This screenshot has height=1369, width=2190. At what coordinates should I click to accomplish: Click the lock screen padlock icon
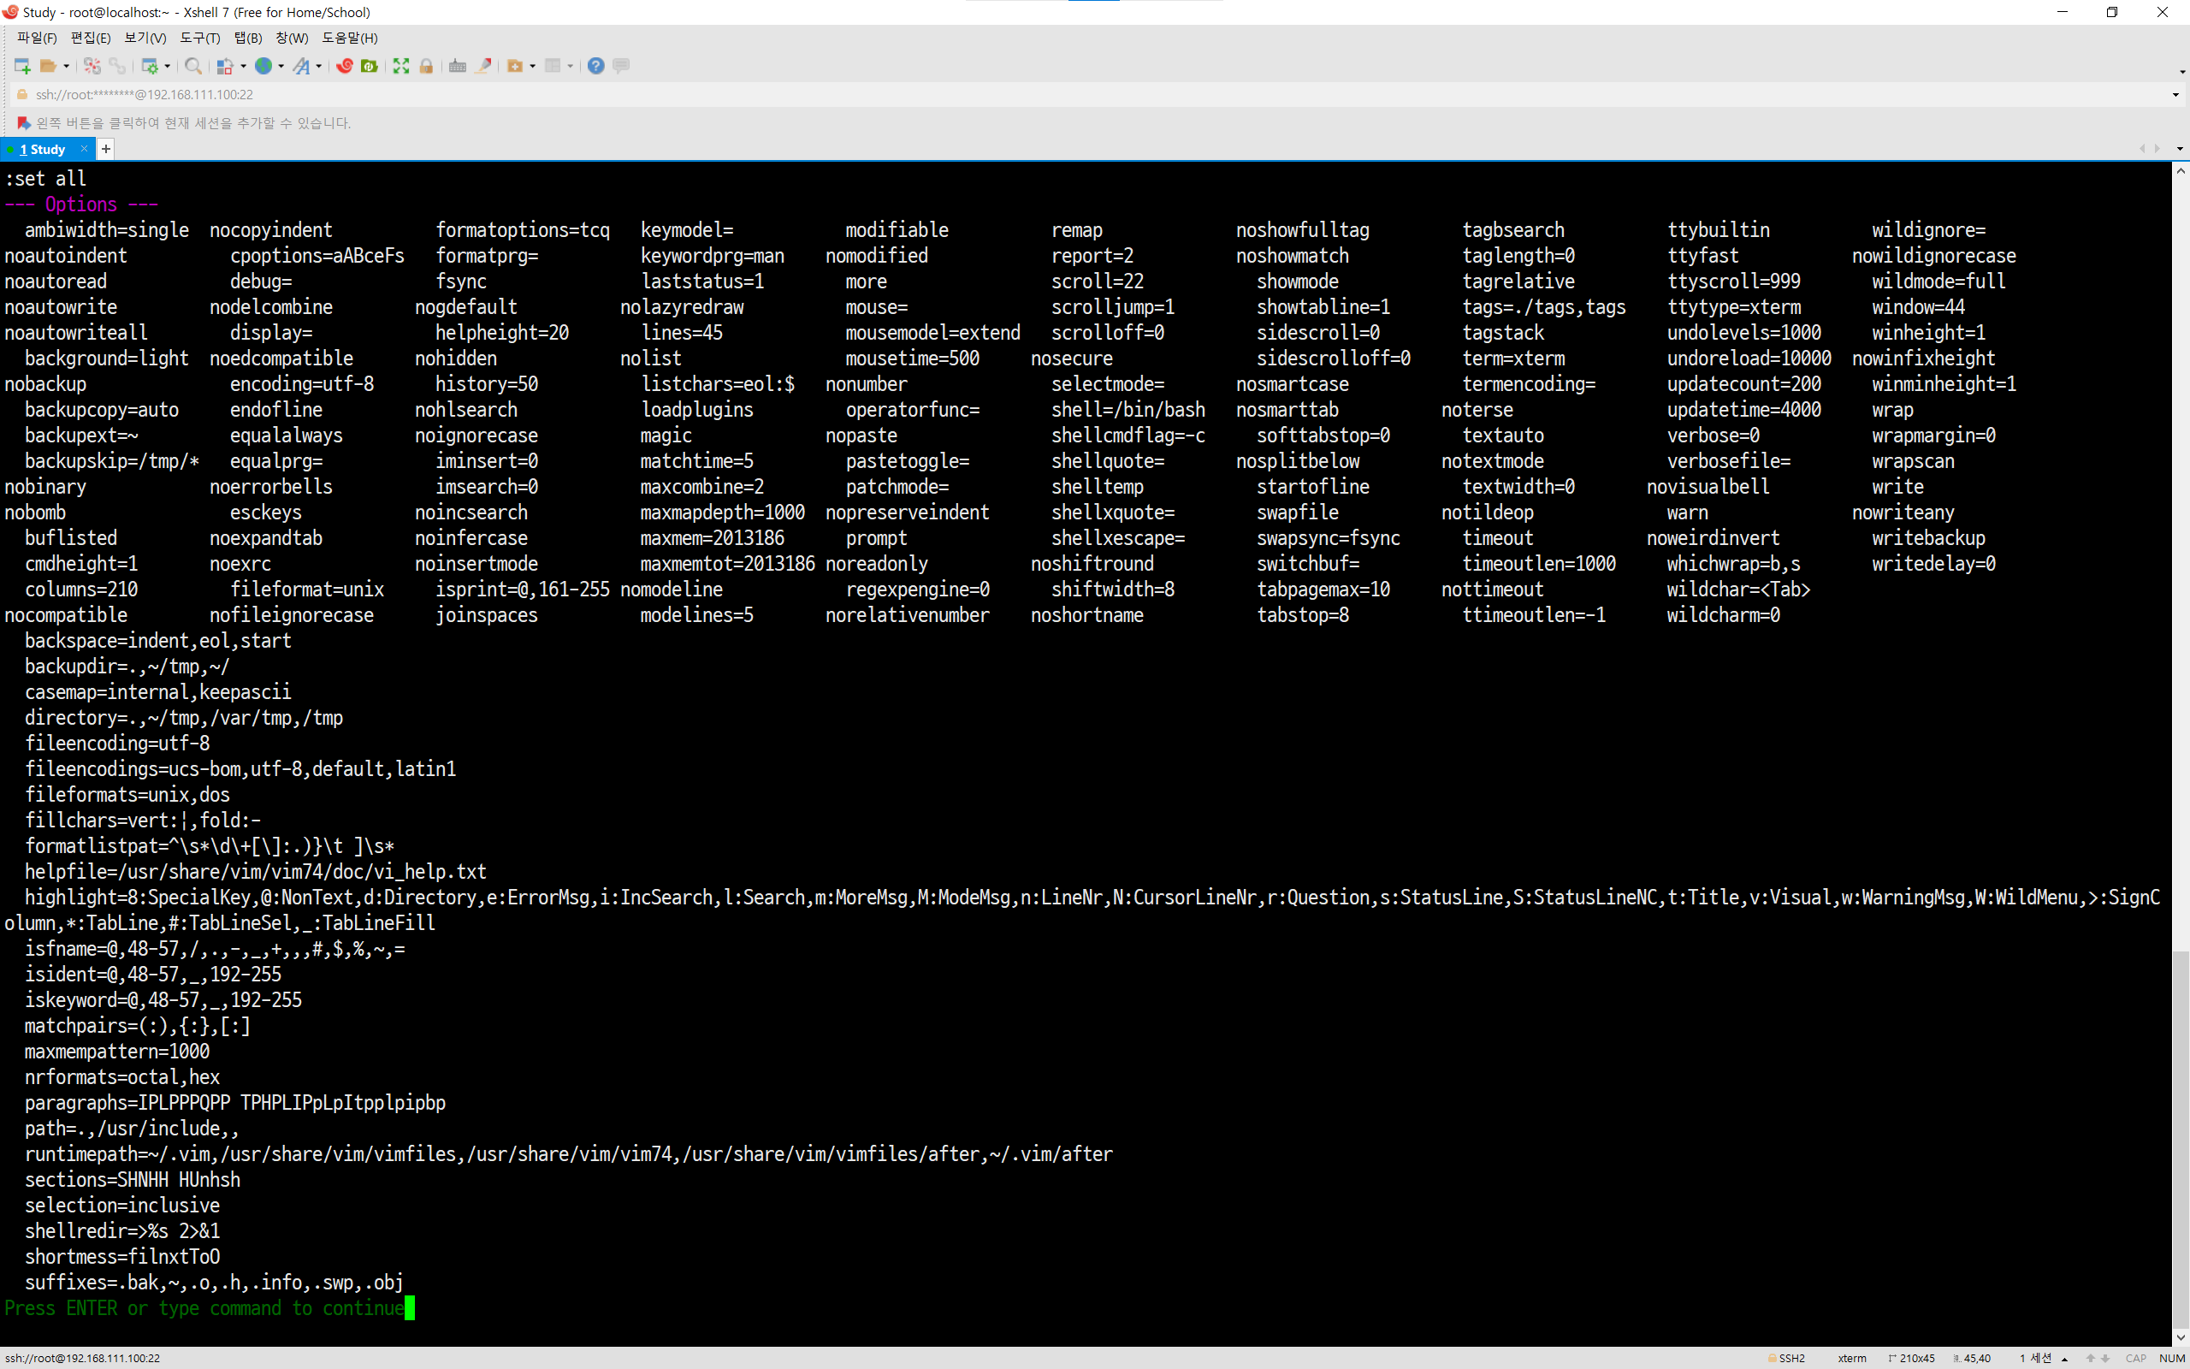[x=426, y=66]
